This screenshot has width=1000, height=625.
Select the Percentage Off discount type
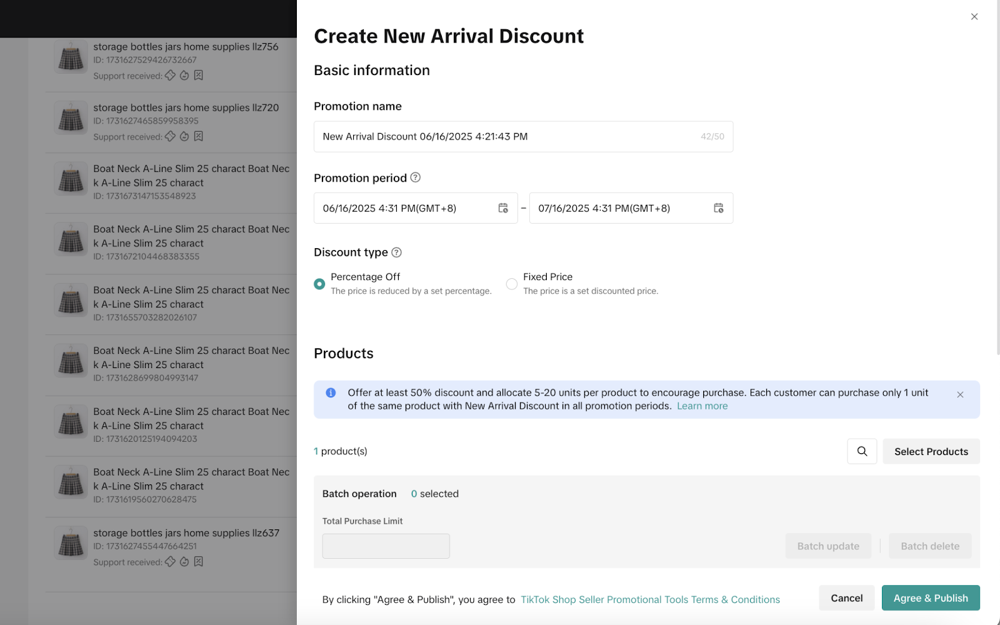(319, 283)
